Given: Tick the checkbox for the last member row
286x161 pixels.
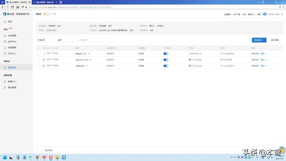Looking at the screenshot, I should click(39, 66).
